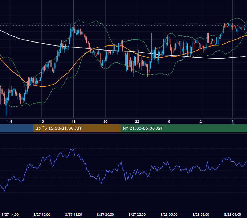247x218 pixels.
Task: Click the 8/27 14:00 indicator axis label
Action: click(x=10, y=214)
